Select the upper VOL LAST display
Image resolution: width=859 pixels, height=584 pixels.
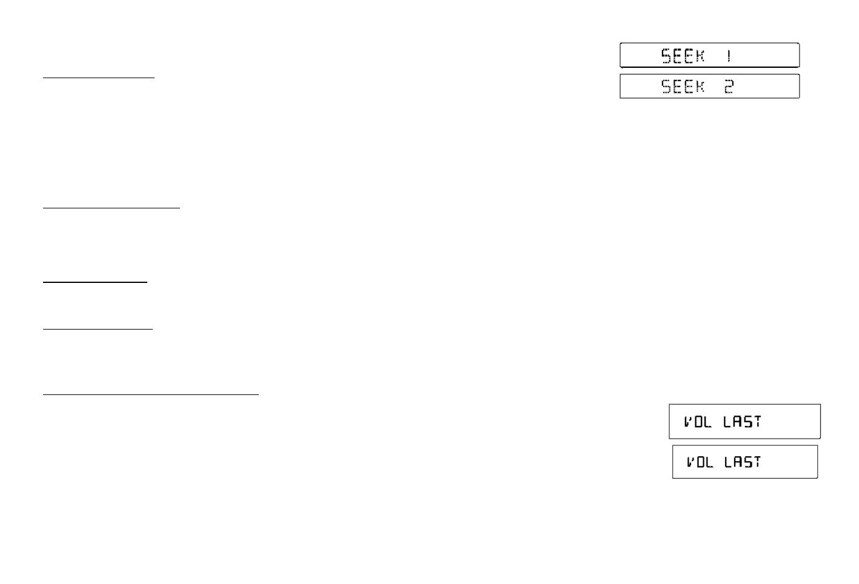pyautogui.click(x=744, y=421)
